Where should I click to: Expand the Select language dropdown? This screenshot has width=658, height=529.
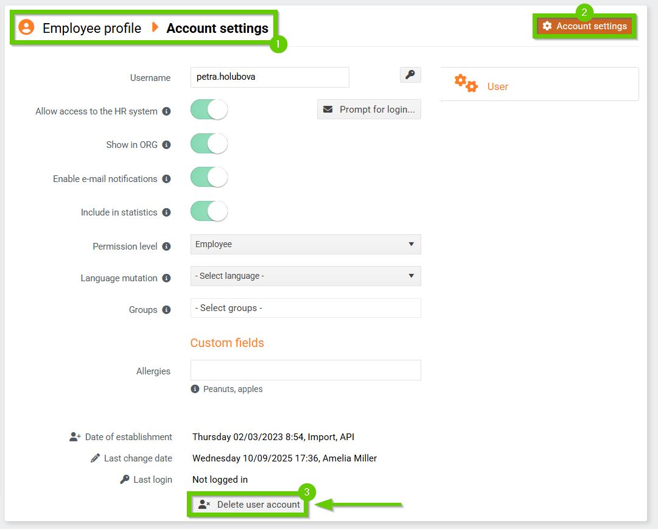tap(306, 276)
